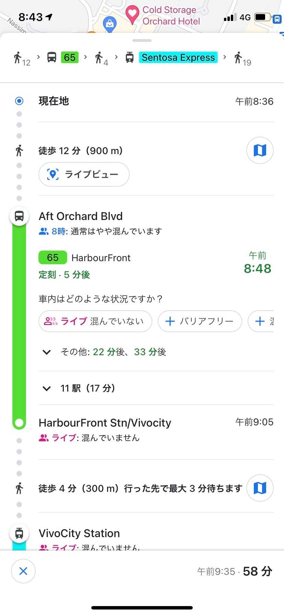Image resolution: width=284 pixels, height=615 pixels.
Task: Tap the 午前 8:48 departure time
Action: point(257,264)
